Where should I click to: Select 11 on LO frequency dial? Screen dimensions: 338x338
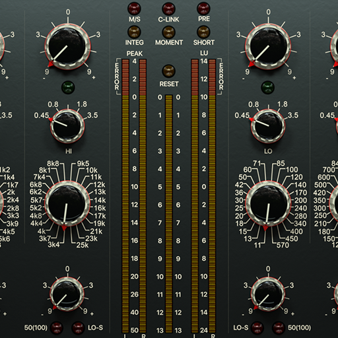[257, 245]
